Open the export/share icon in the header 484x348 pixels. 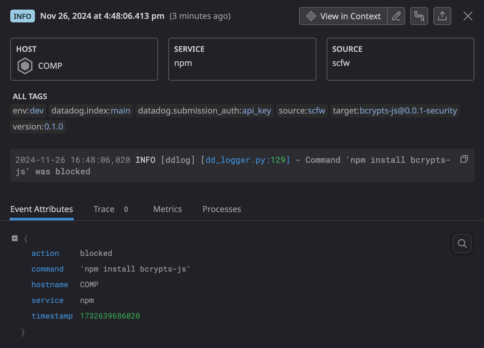[x=442, y=16]
